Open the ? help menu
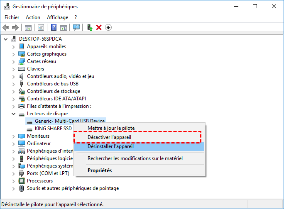 point(76,17)
